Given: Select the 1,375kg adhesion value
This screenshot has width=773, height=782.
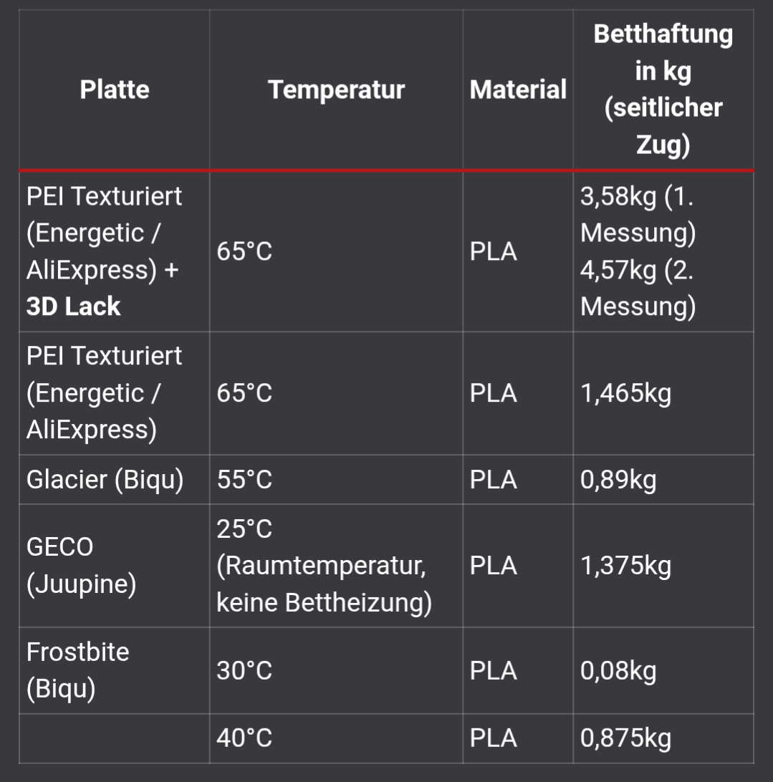Looking at the screenshot, I should [625, 566].
